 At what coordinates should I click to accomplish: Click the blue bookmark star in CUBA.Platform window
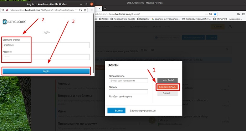pos(215,14)
